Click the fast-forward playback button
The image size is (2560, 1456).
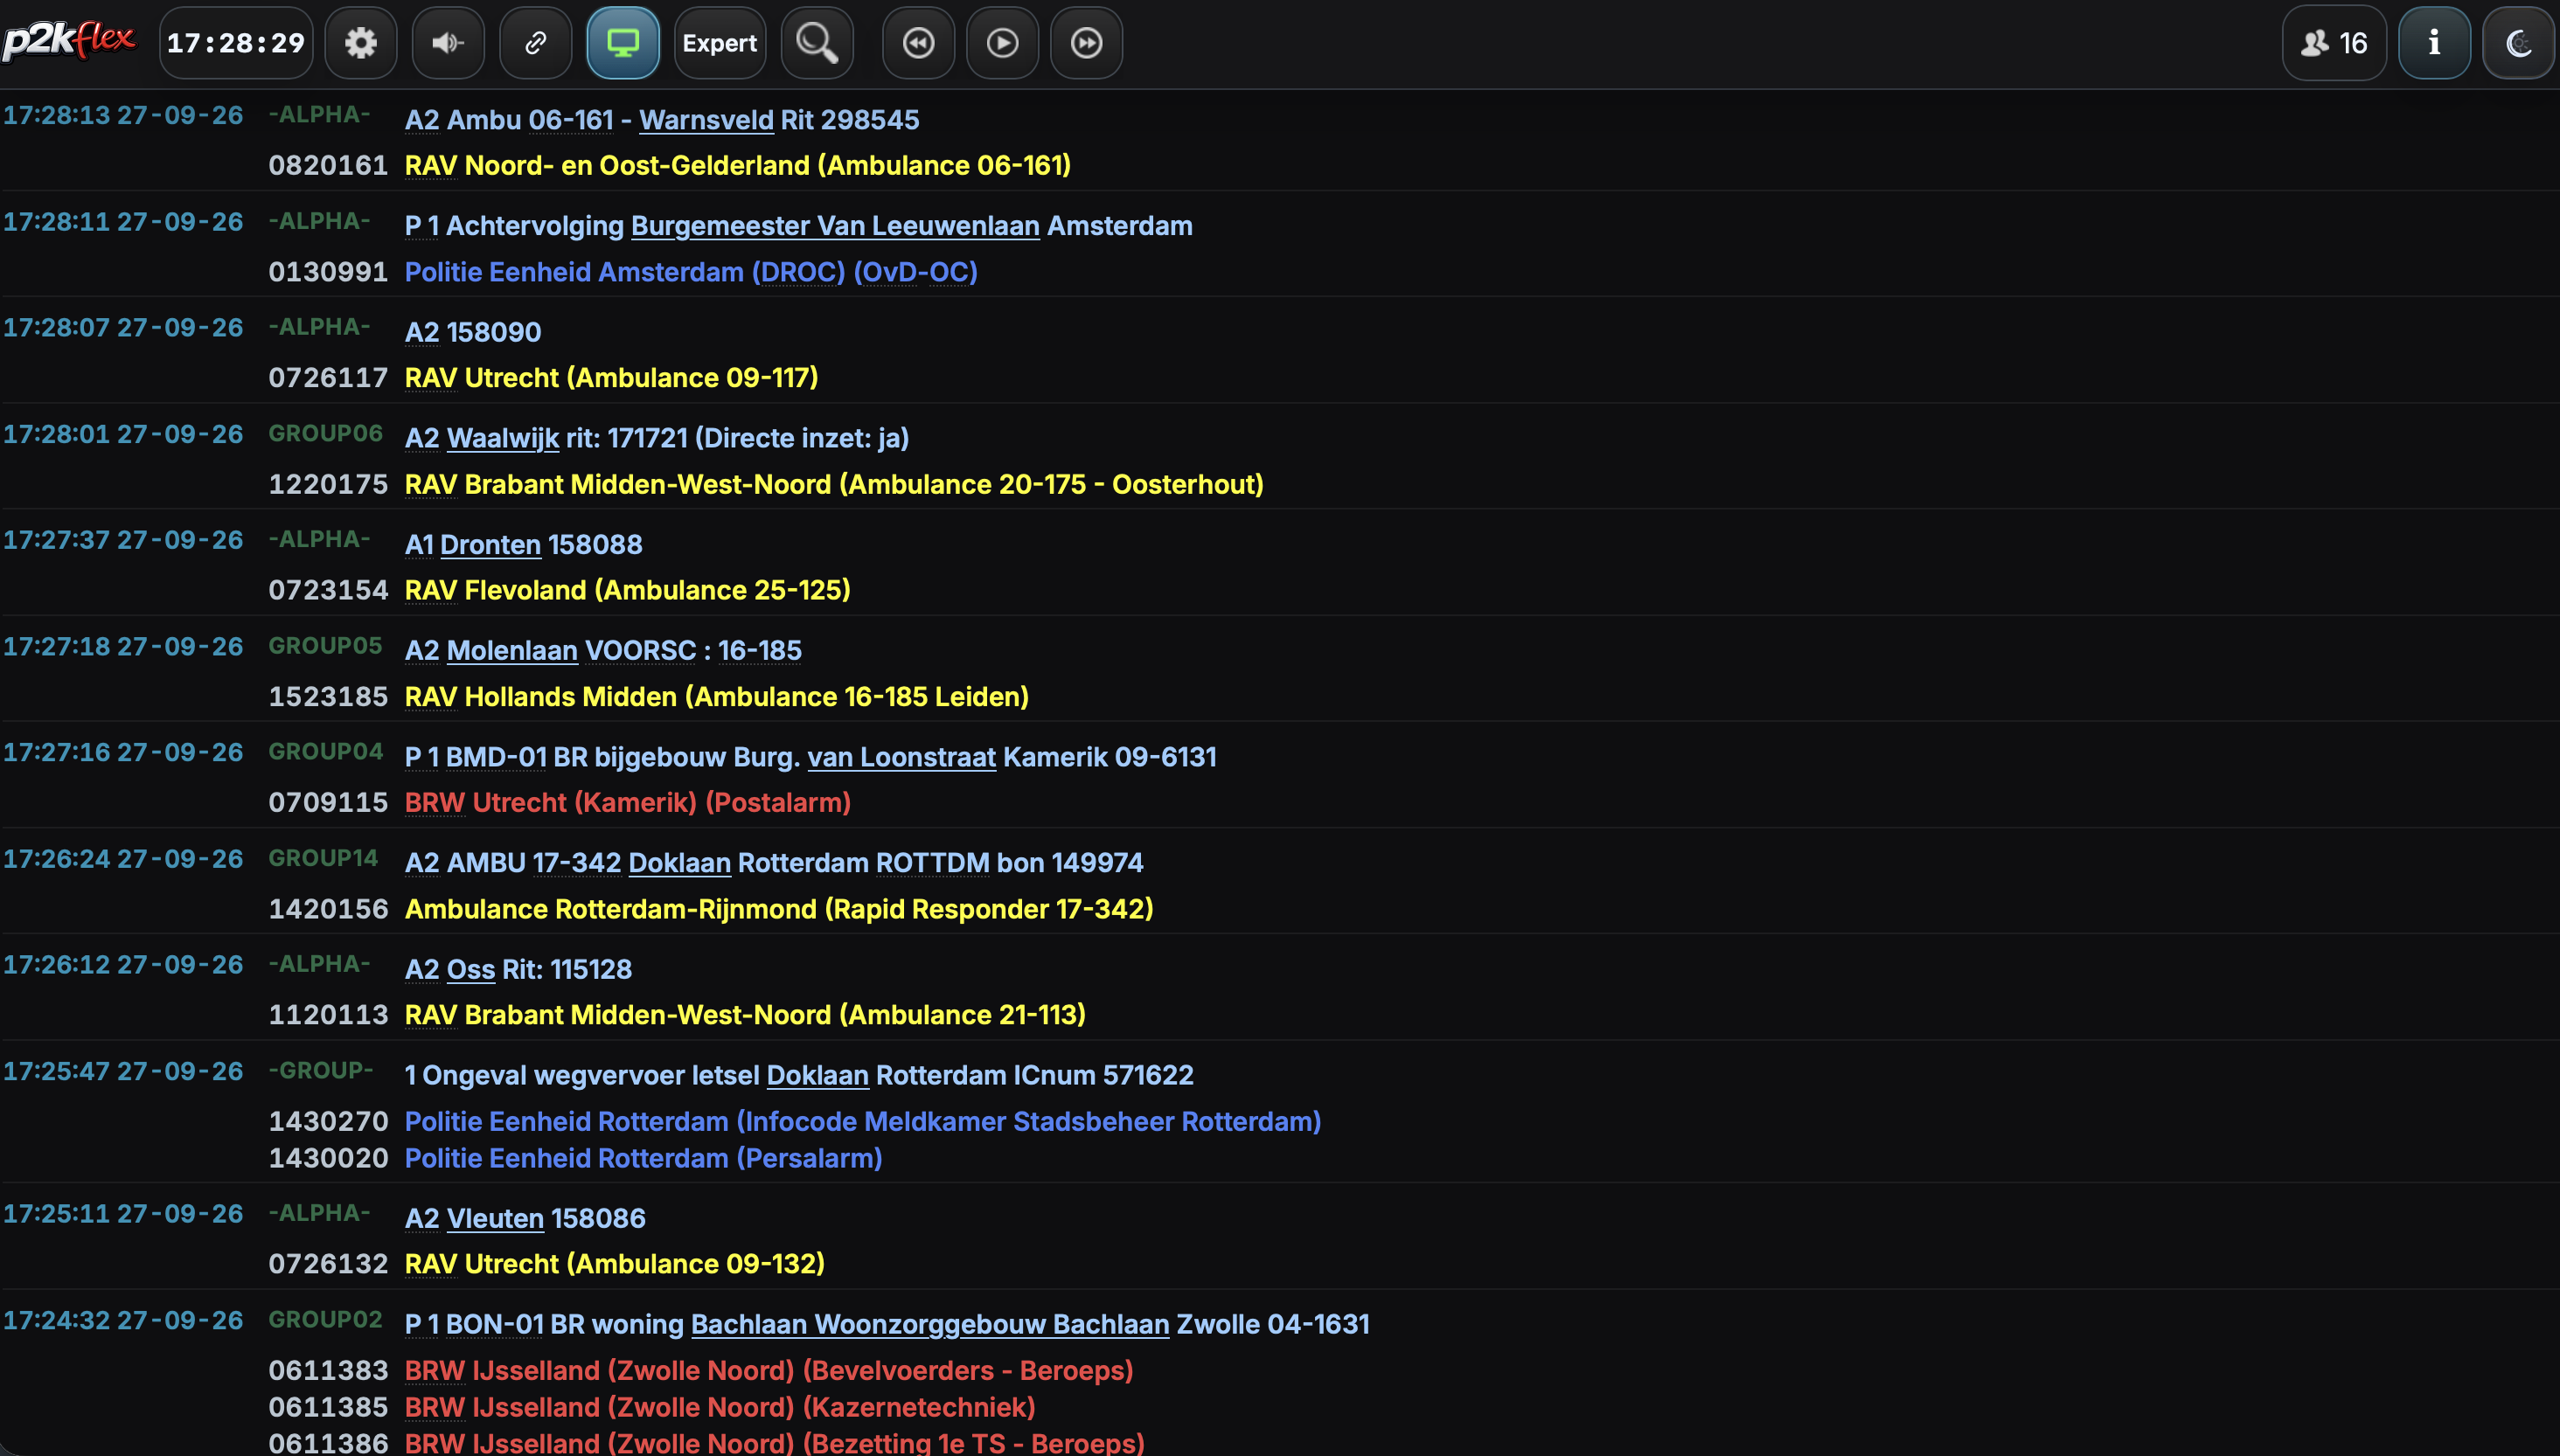[x=1087, y=43]
